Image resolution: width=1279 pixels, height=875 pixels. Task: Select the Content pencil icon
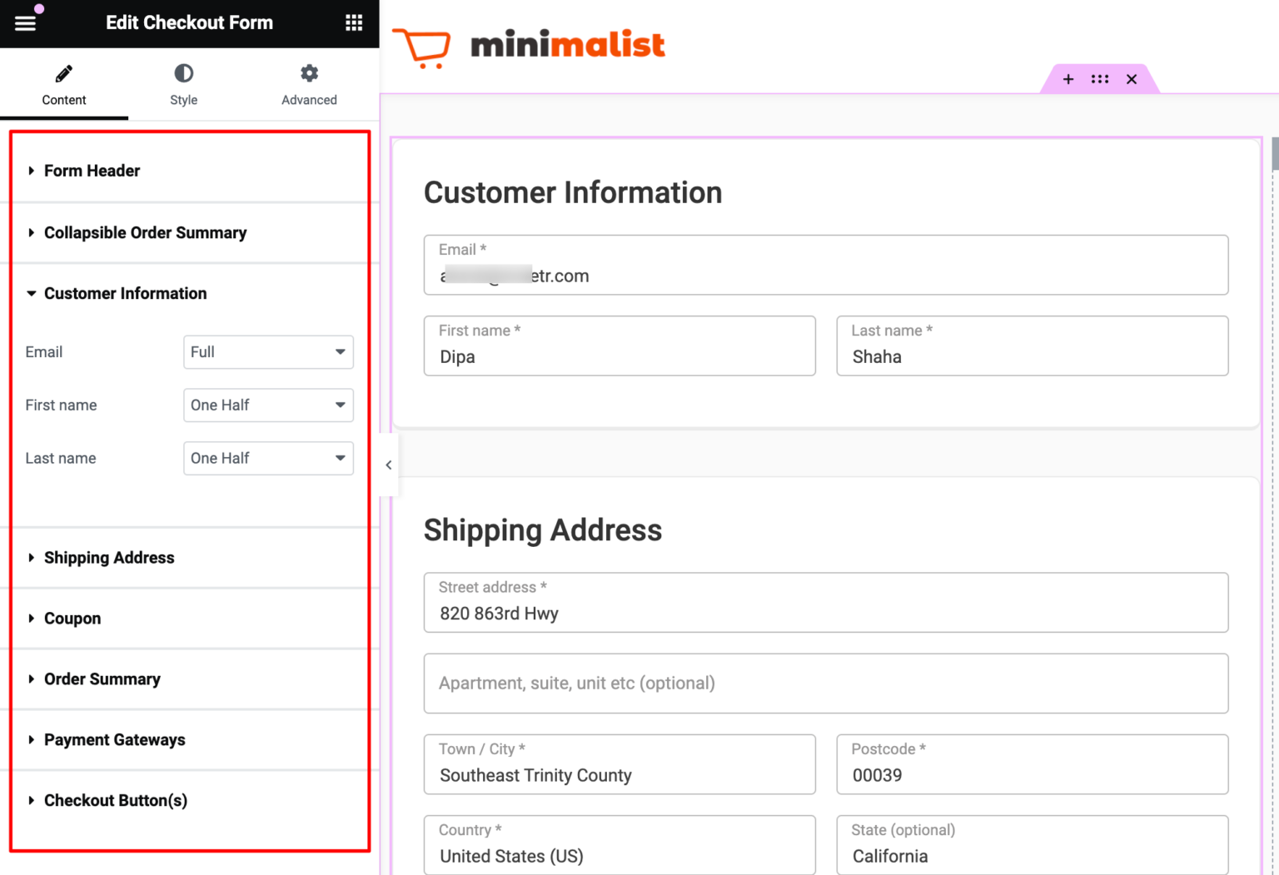coord(64,73)
